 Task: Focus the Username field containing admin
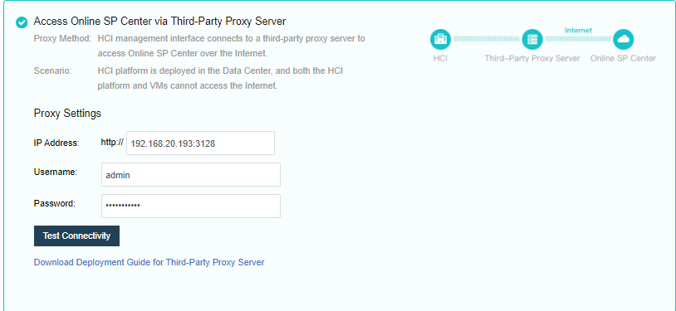click(191, 174)
